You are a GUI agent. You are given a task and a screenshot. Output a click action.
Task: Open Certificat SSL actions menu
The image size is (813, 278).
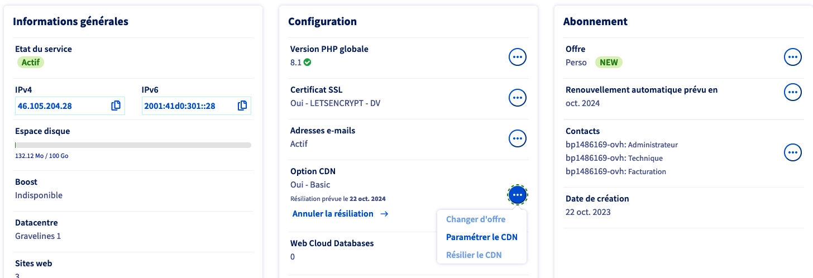click(518, 98)
